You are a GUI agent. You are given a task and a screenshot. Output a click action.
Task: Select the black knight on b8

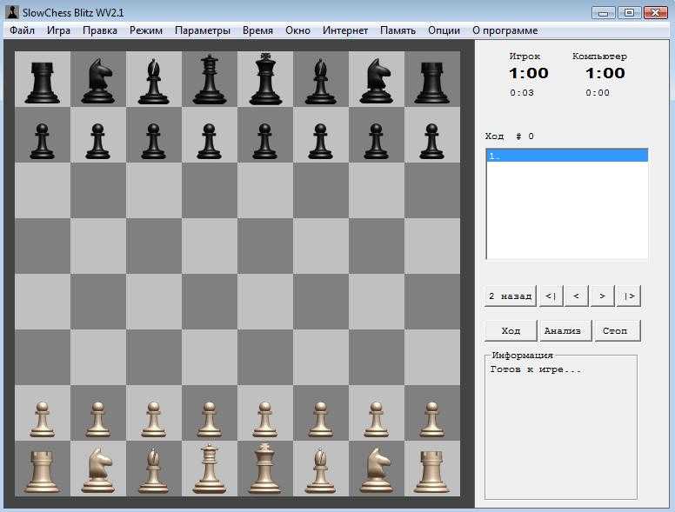coord(97,81)
